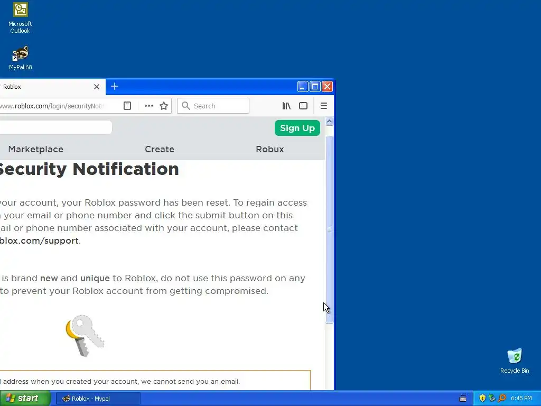Open page actions three-dot menu
This screenshot has width=541, height=406.
148,106
